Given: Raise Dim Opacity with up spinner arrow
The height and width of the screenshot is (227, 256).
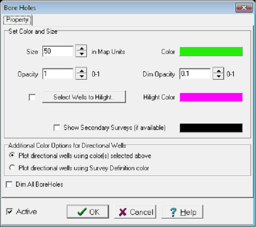Looking at the screenshot, I should [219, 71].
